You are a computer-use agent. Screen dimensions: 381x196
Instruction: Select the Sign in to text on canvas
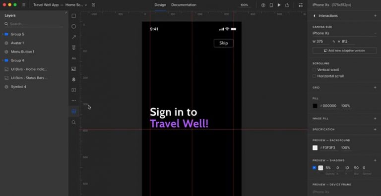(174, 112)
